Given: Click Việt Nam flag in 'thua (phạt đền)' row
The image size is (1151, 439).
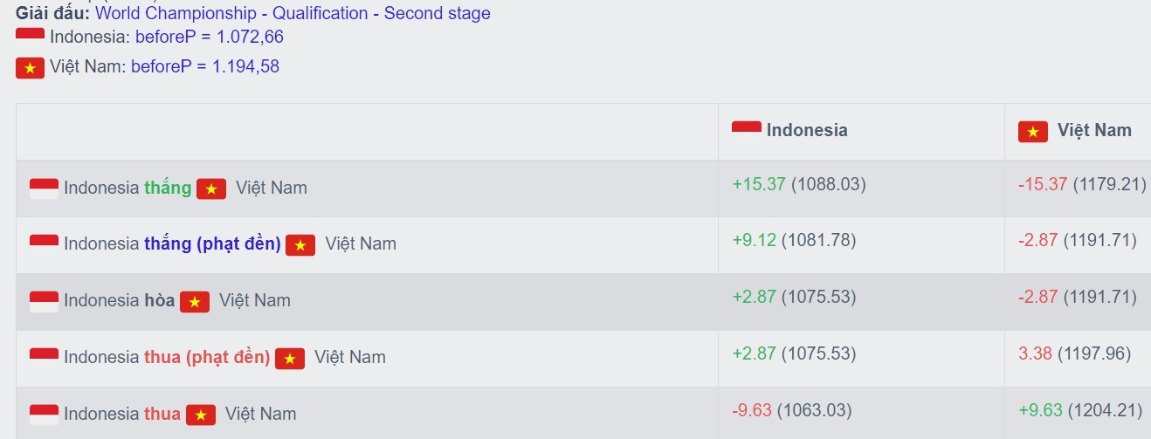Looking at the screenshot, I should click(x=290, y=358).
